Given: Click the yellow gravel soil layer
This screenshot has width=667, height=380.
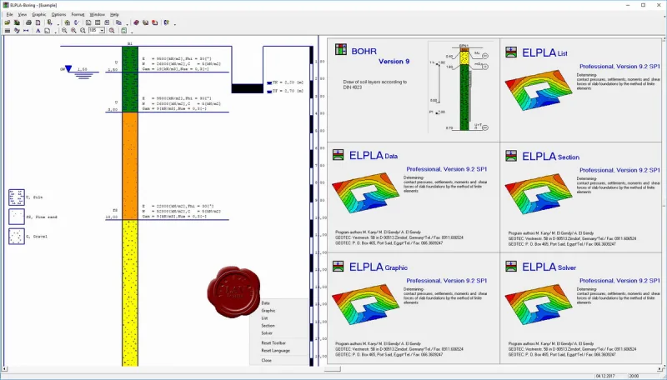Looking at the screenshot, I should point(130,292).
